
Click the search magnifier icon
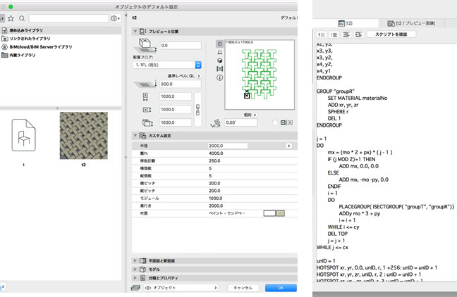tap(23, 18)
